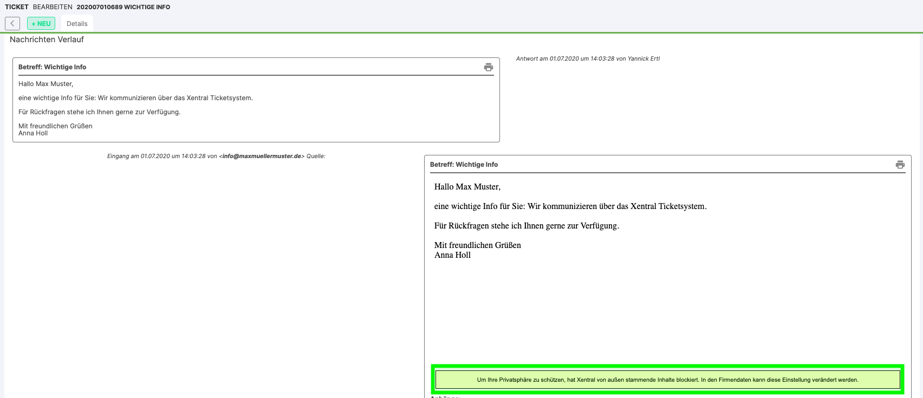The height and width of the screenshot is (398, 923).
Task: Click TICKET in the page header
Action: tap(17, 7)
